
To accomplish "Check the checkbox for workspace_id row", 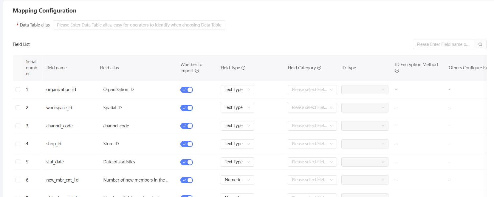I will click(x=18, y=108).
